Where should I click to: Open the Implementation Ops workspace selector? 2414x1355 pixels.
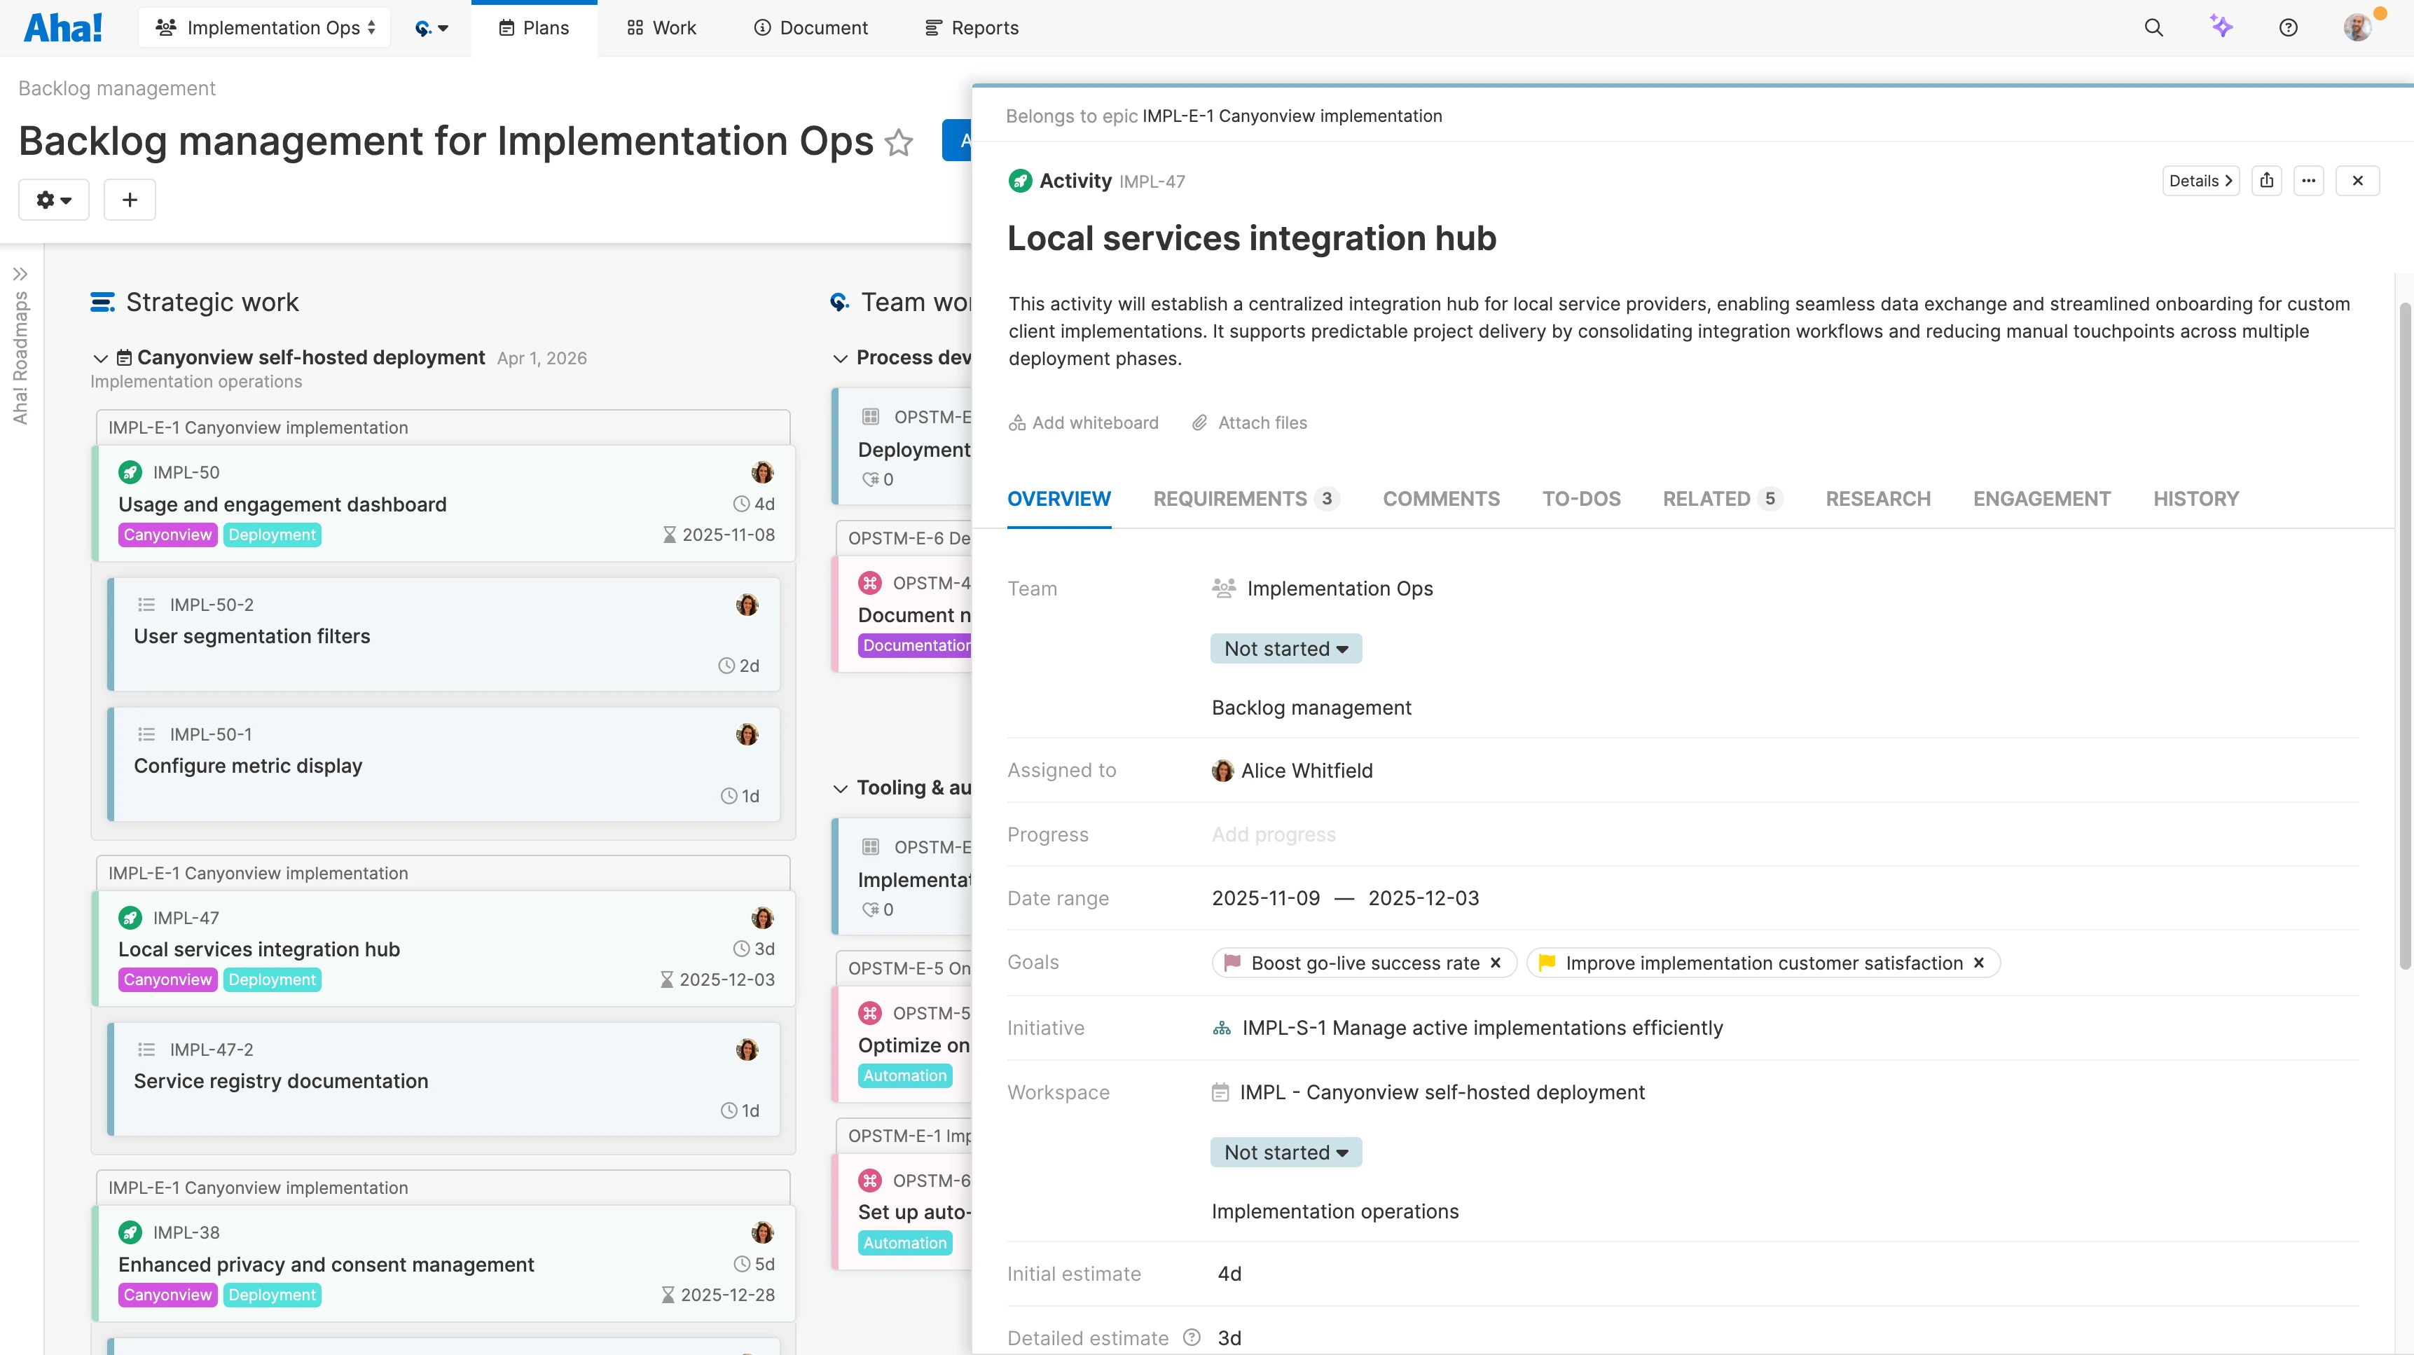click(x=265, y=28)
